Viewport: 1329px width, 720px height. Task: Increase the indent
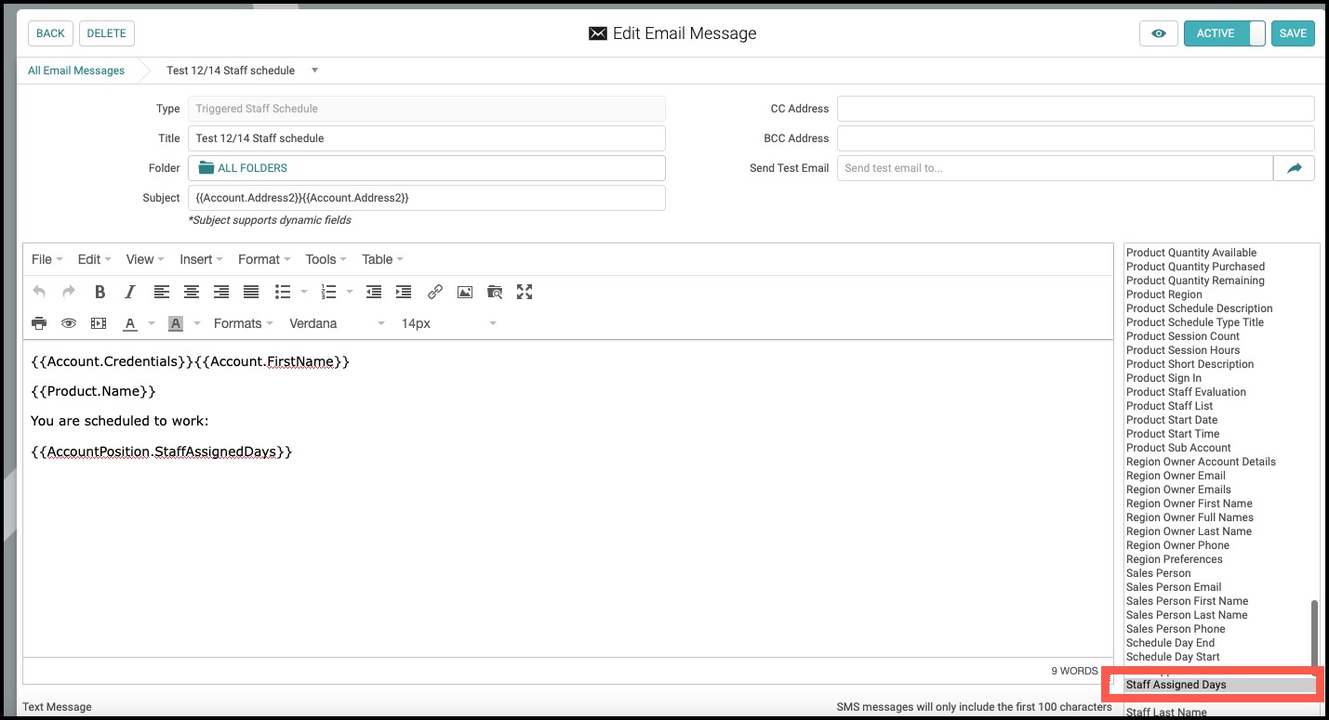click(x=404, y=292)
